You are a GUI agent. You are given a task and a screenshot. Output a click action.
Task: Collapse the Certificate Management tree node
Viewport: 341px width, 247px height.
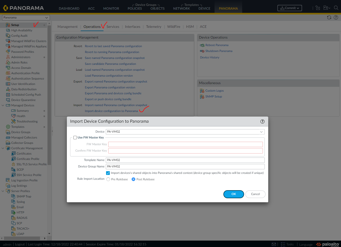3,148
